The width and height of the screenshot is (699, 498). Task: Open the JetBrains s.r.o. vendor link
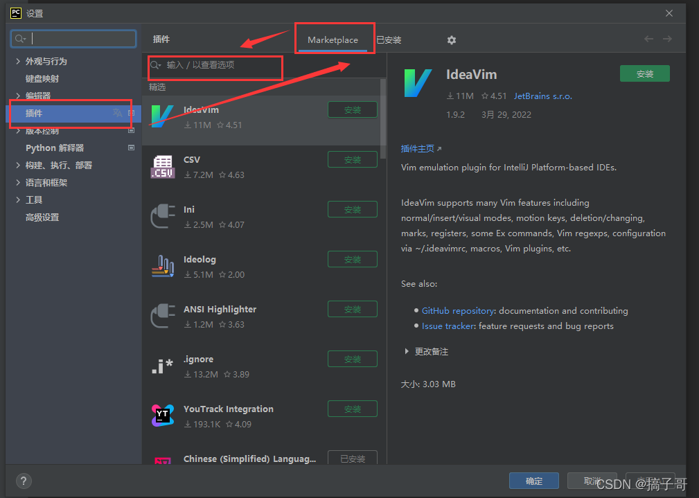coord(542,96)
